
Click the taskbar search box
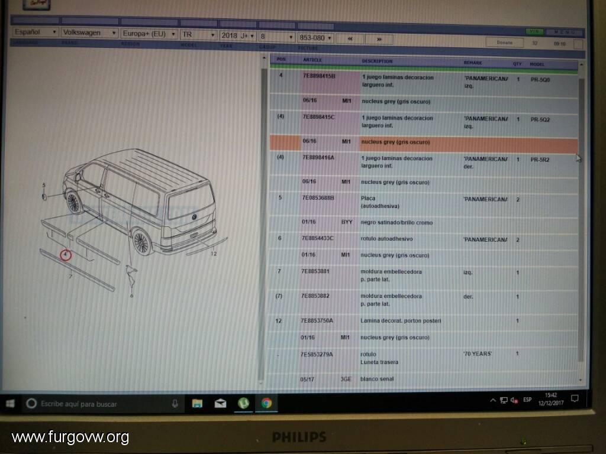click(102, 404)
